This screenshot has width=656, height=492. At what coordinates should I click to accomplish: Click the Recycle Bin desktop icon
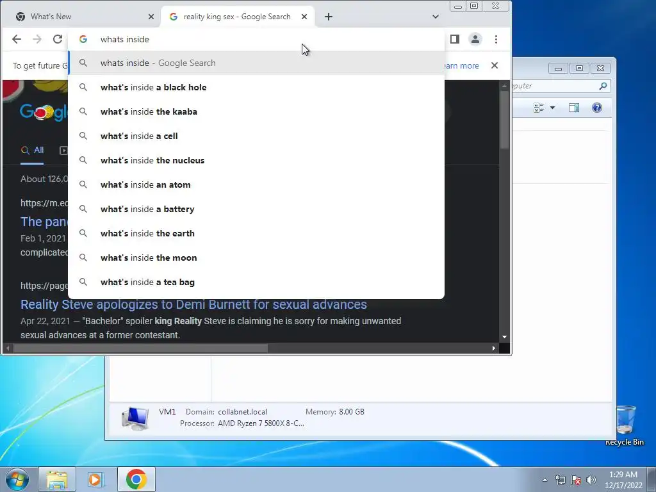pyautogui.click(x=625, y=426)
